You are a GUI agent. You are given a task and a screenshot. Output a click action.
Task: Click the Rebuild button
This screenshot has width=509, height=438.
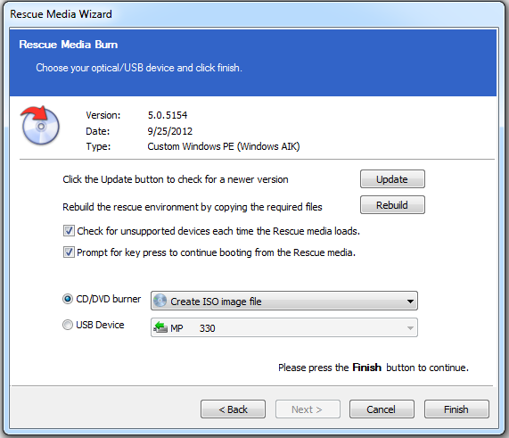(x=392, y=205)
